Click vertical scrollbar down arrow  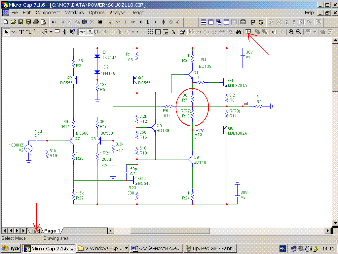tap(335, 223)
